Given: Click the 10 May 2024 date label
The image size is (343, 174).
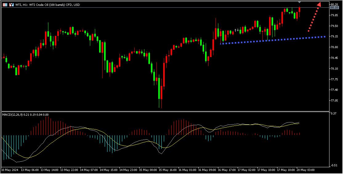Looking at the screenshot, I should click(9, 169).
